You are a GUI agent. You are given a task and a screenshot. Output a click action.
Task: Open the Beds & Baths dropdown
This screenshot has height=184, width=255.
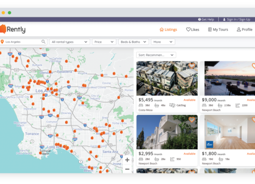133,42
